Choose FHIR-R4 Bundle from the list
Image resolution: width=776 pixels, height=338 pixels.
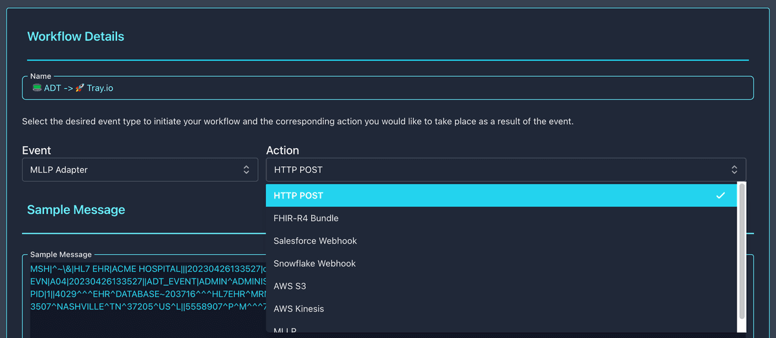point(501,218)
